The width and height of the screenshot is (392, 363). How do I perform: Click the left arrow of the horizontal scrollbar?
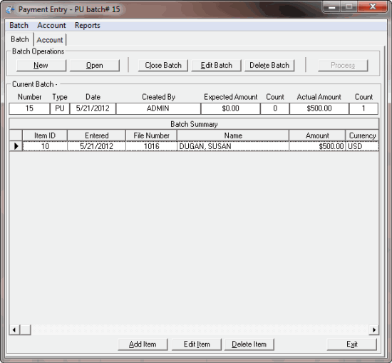(x=14, y=329)
